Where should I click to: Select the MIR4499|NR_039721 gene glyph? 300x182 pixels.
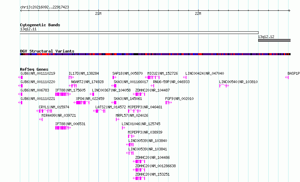click(x=41, y=119)
